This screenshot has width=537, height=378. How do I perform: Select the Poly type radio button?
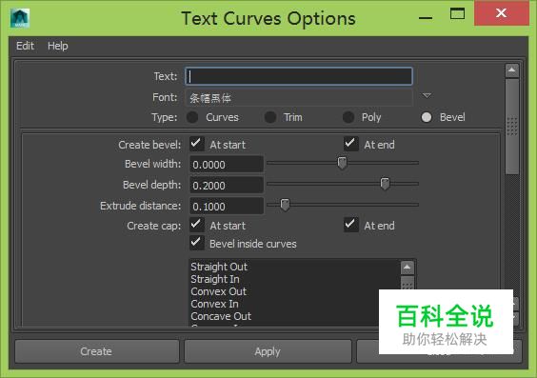pos(348,117)
